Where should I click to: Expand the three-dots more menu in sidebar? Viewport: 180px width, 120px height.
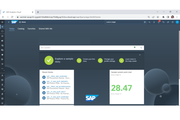pos(2,69)
